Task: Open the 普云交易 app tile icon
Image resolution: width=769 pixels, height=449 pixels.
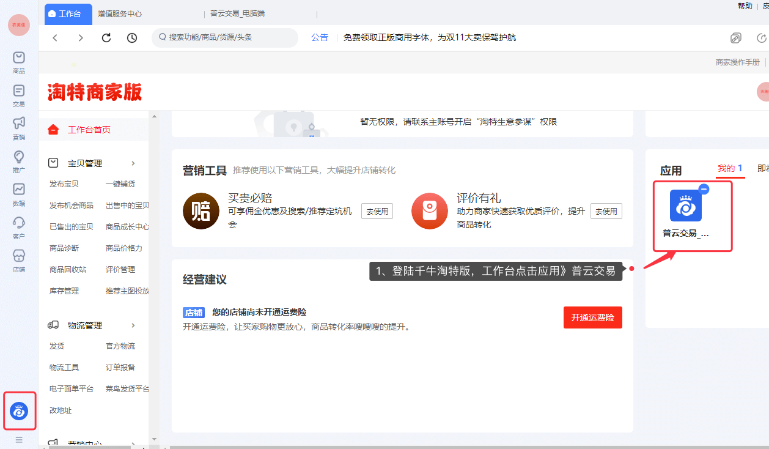Action: click(686, 206)
